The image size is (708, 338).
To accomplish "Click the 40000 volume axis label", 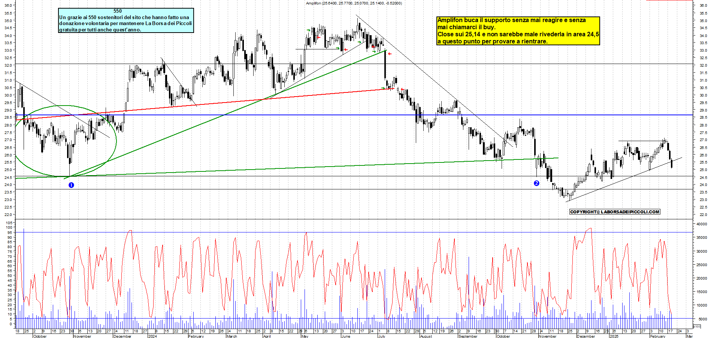I will 702,224.
